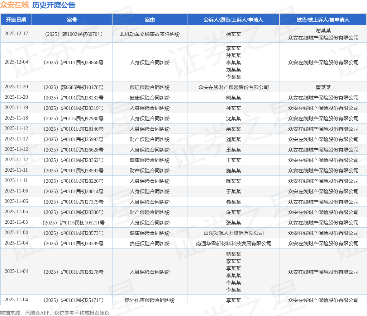Image resolution: width=367 pixels, height=316 pixels.
Task: Select date cell 2025-12-04
Action: pyautogui.click(x=16, y=62)
